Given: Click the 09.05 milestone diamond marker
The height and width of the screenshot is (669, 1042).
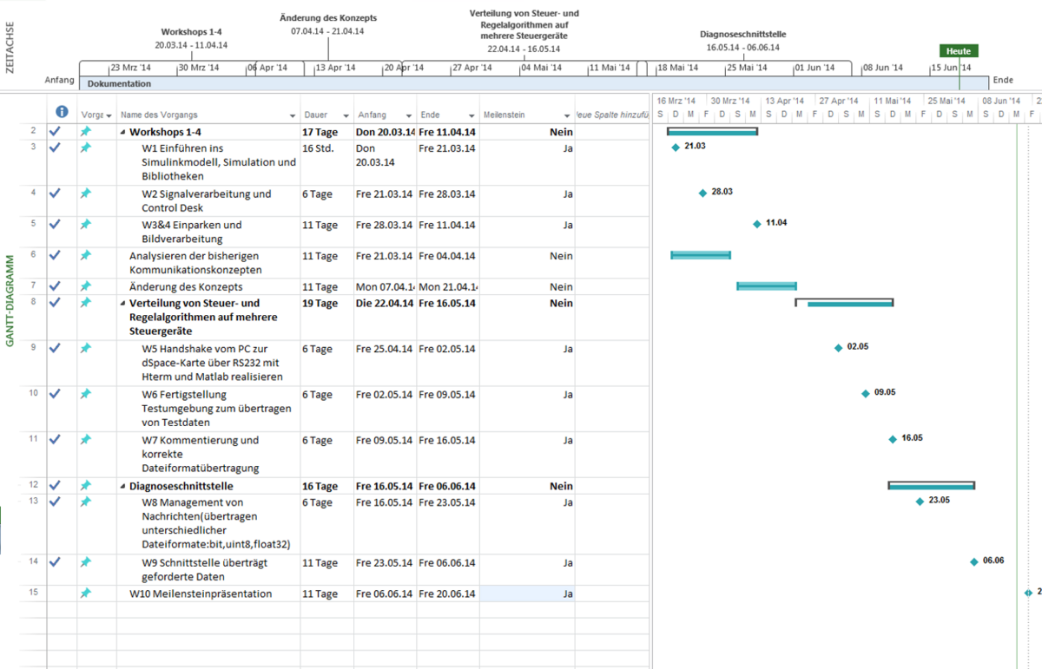Looking at the screenshot, I should click(x=865, y=393).
